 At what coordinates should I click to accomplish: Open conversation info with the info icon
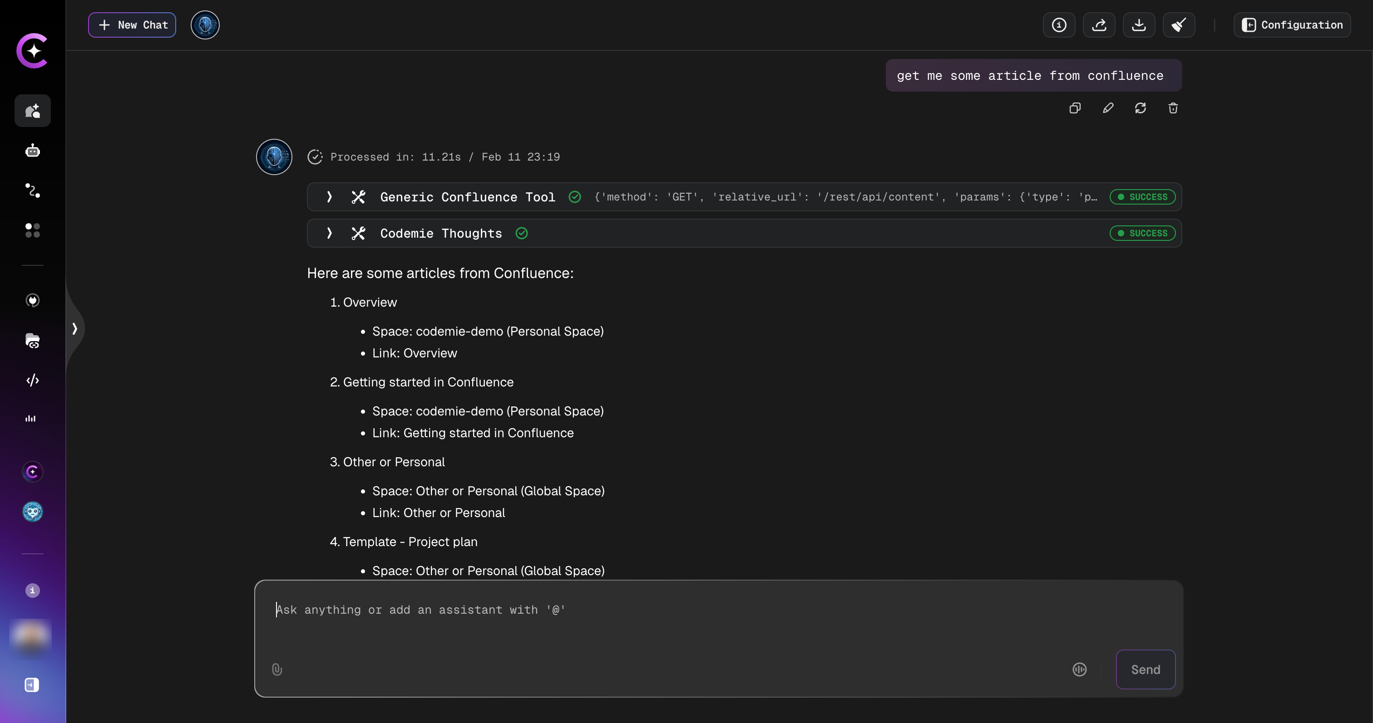pos(1059,25)
